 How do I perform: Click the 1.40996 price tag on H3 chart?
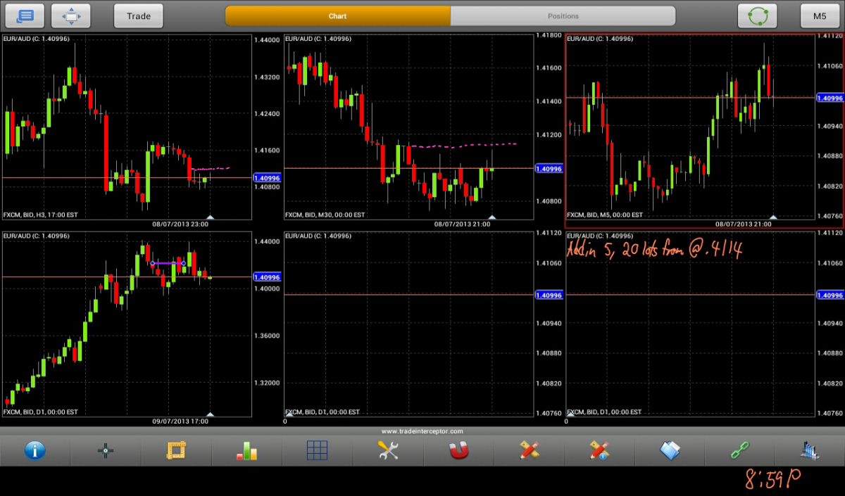268,178
